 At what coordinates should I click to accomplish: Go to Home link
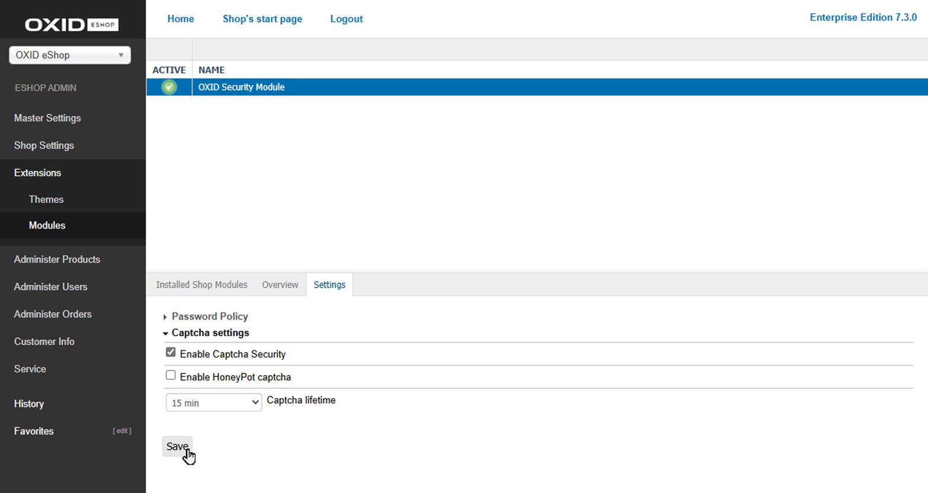181,19
